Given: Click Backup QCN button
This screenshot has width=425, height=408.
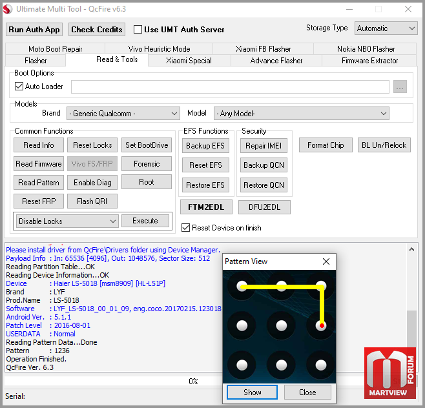Looking at the screenshot, I should 264,165.
